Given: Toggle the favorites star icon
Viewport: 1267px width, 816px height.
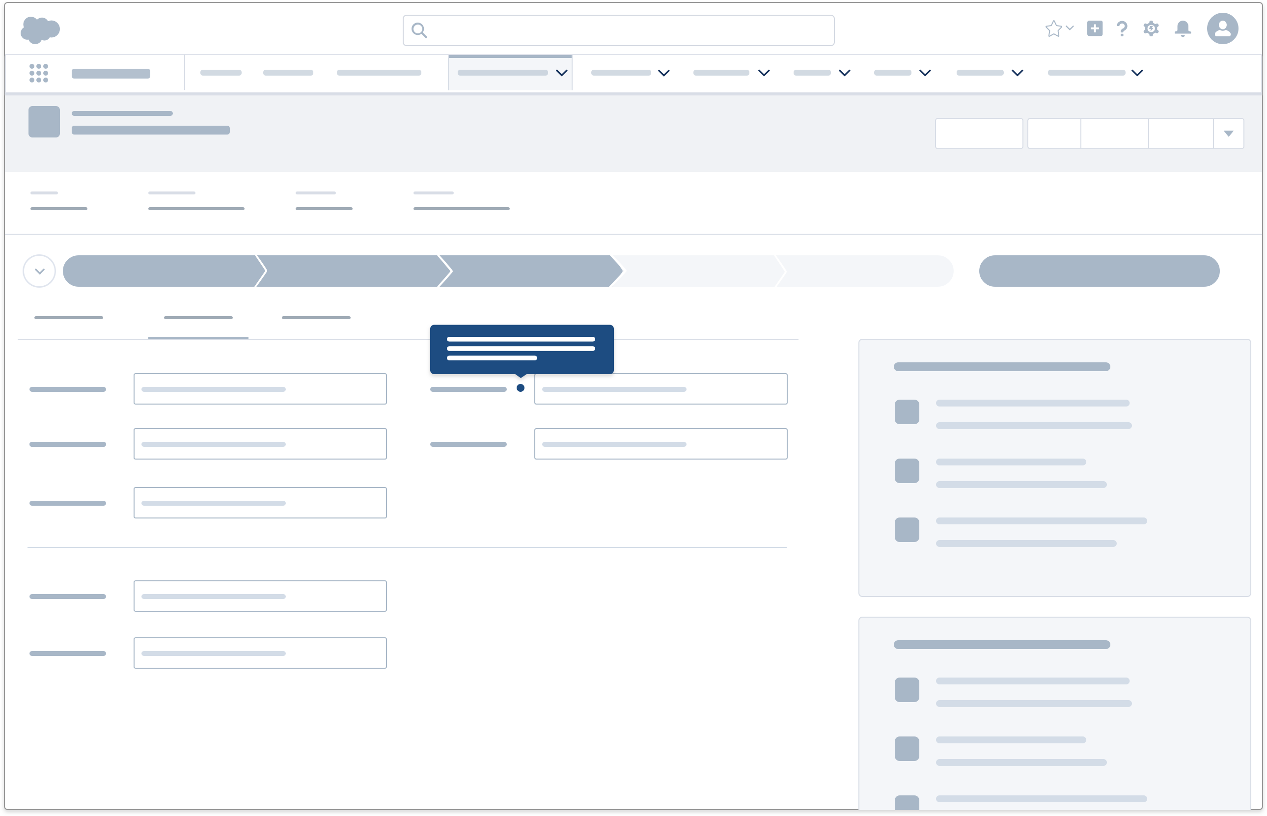Looking at the screenshot, I should coord(1053,28).
